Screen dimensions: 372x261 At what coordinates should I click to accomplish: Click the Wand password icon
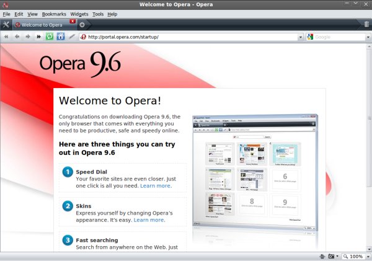pos(72,37)
